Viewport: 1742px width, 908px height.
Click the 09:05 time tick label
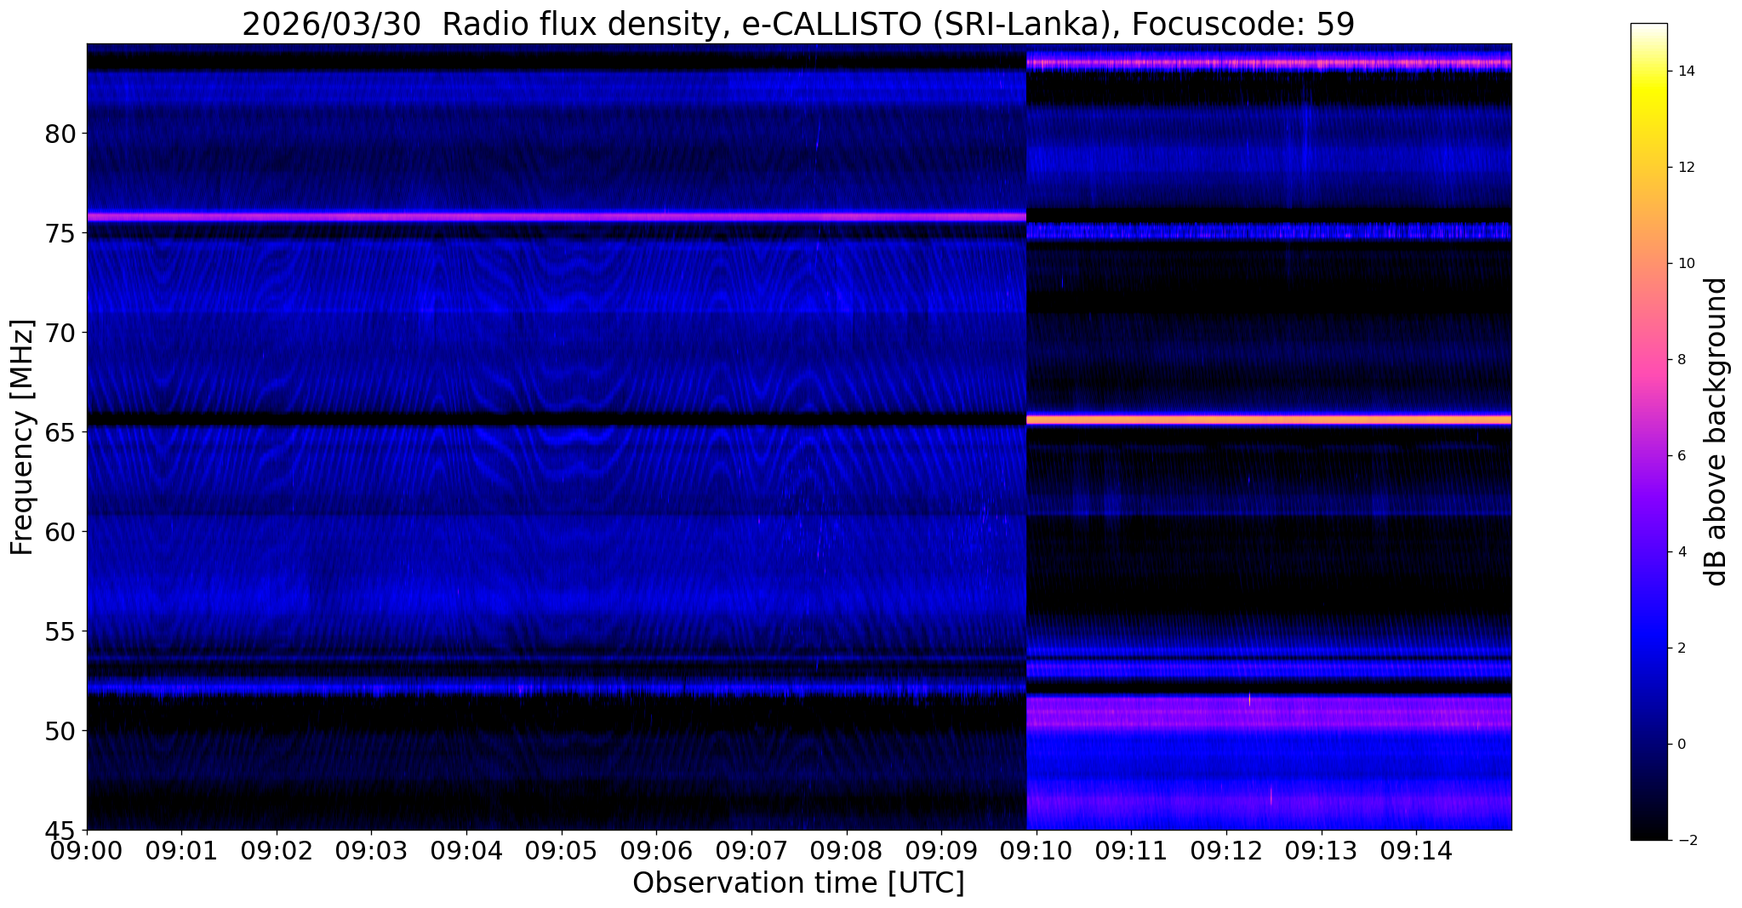click(x=562, y=851)
